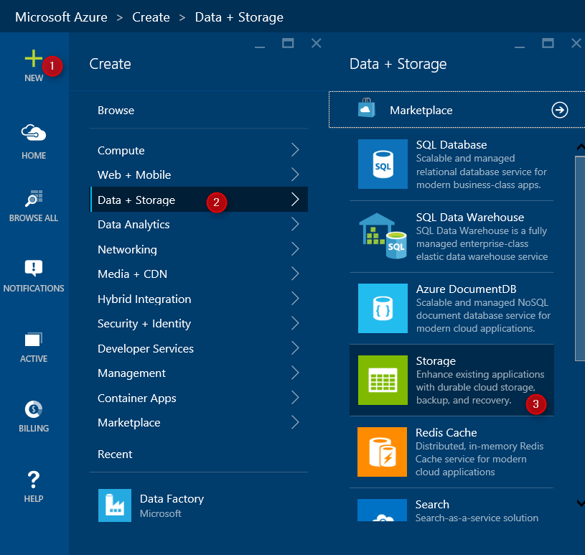Viewport: 585px width, 555px height.
Task: Click the SQL Data Warehouse title text
Action: [470, 218]
